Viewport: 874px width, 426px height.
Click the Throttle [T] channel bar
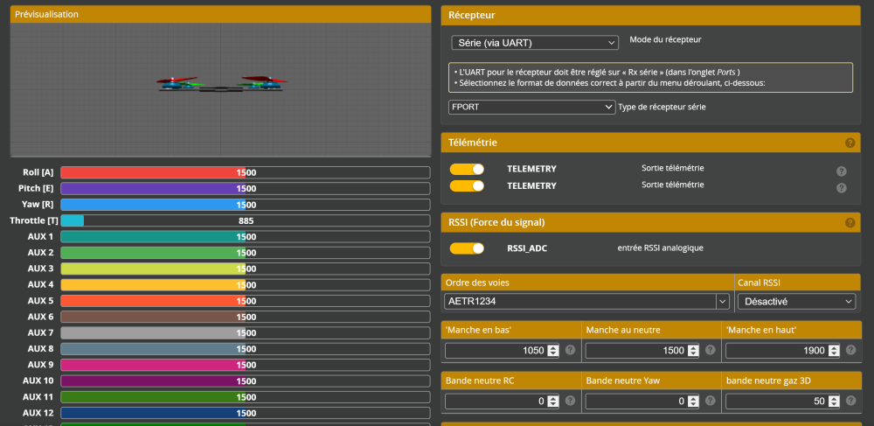tap(246, 220)
